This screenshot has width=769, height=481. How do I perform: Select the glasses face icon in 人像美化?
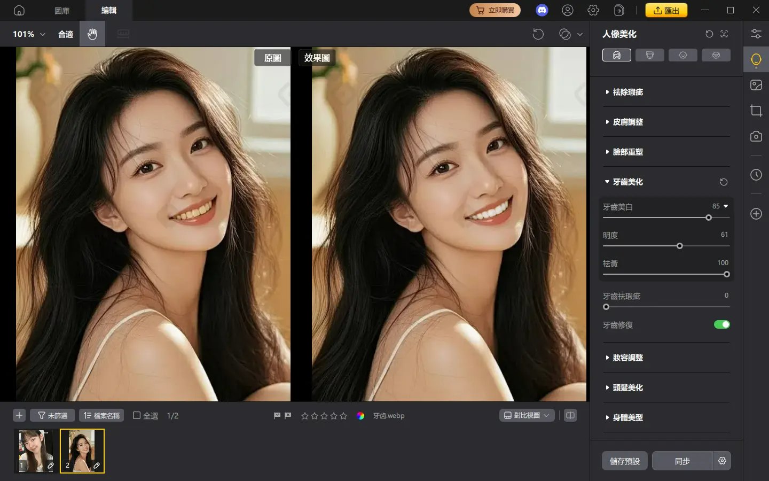point(716,55)
